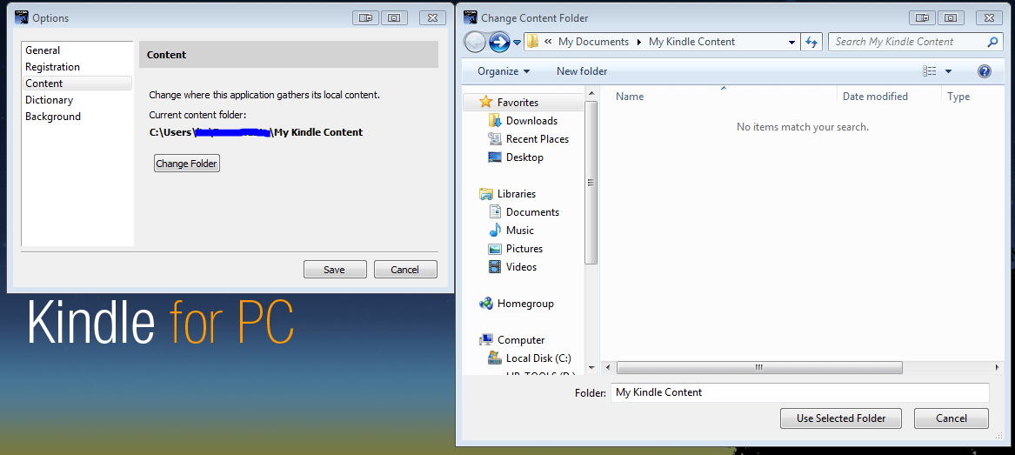Click the horizontal scrollbar in file list
The width and height of the screenshot is (1015, 455).
(x=759, y=368)
